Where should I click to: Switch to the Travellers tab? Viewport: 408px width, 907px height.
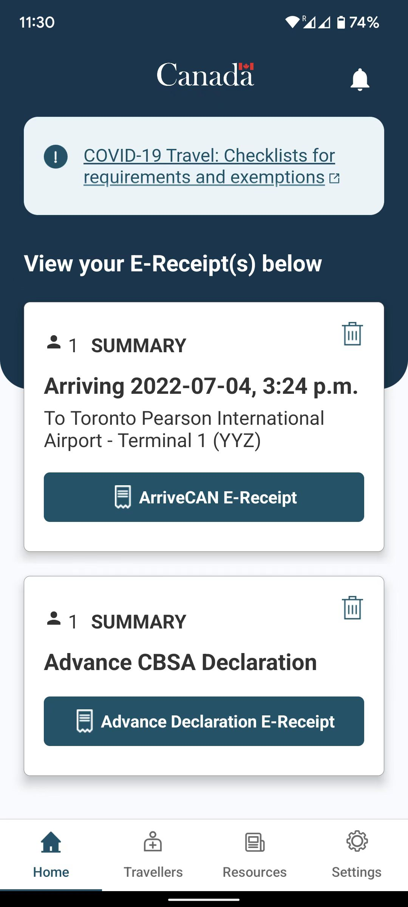point(153,854)
